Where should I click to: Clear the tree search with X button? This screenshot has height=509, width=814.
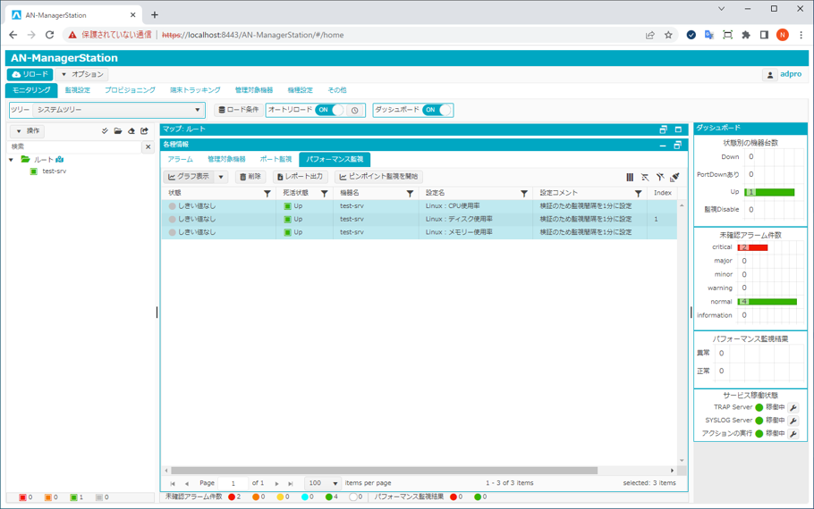tap(148, 147)
